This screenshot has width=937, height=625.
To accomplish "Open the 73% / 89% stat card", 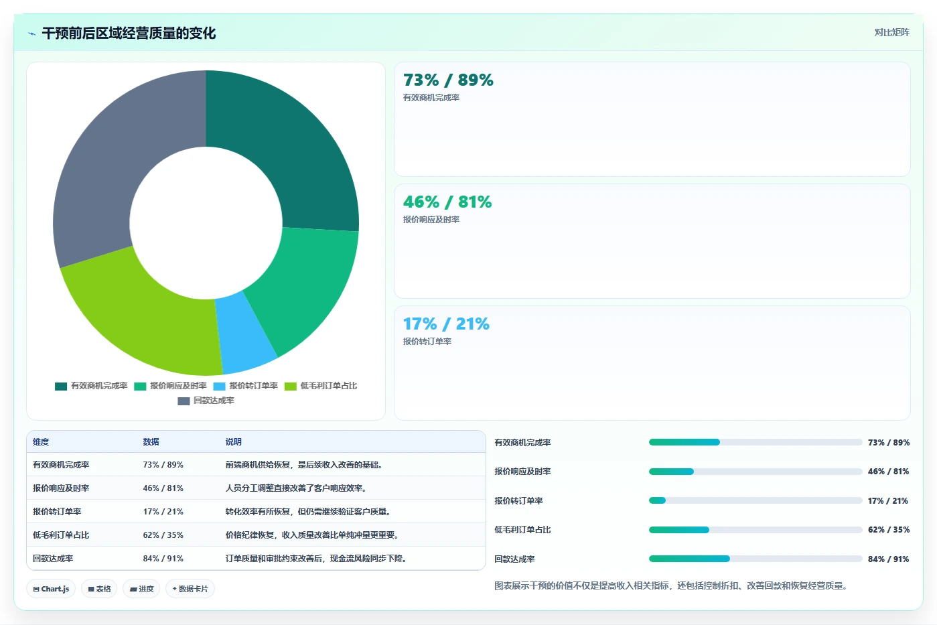I will [652, 119].
